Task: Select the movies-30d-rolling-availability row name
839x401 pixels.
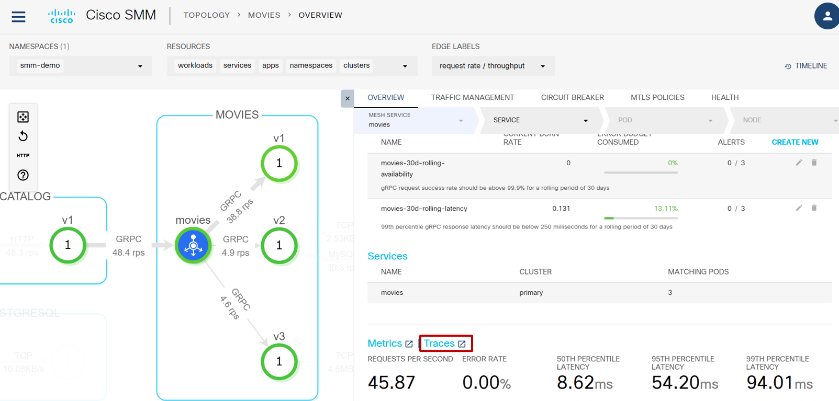Action: click(x=413, y=168)
